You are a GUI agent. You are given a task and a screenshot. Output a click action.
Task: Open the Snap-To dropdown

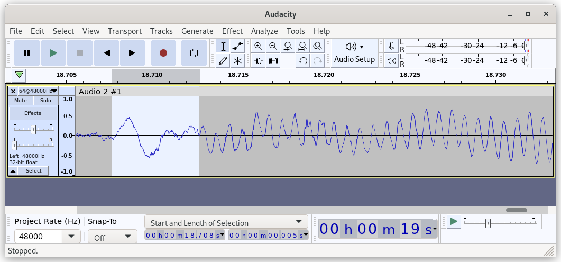pos(112,237)
